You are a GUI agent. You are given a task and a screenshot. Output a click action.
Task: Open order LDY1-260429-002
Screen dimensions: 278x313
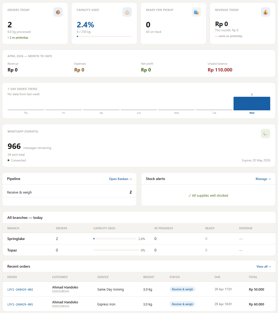[20, 290]
